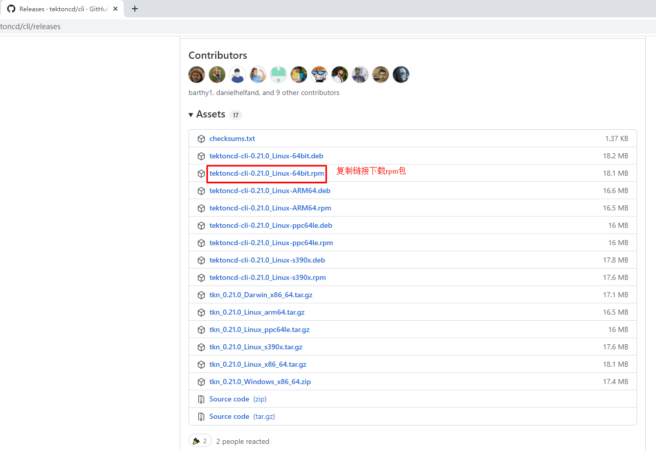Click package icon beside Linux-ARM64.deb
Screen dimensions: 656x451
point(201,191)
